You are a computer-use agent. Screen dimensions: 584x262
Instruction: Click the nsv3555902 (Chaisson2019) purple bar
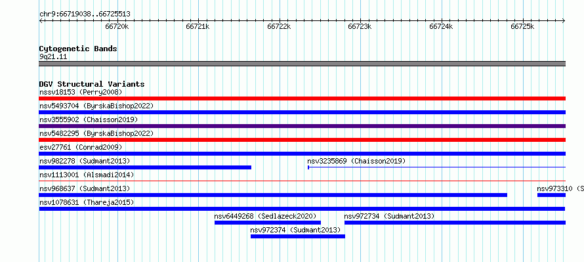302,126
